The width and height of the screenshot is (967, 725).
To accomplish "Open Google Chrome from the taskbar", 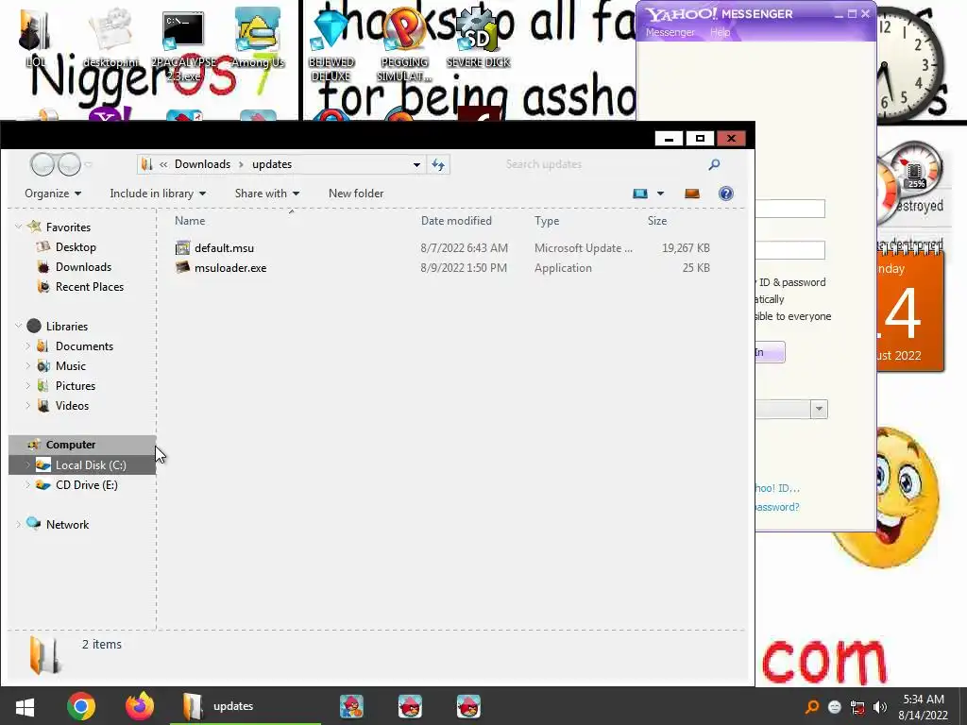I will pos(81,706).
